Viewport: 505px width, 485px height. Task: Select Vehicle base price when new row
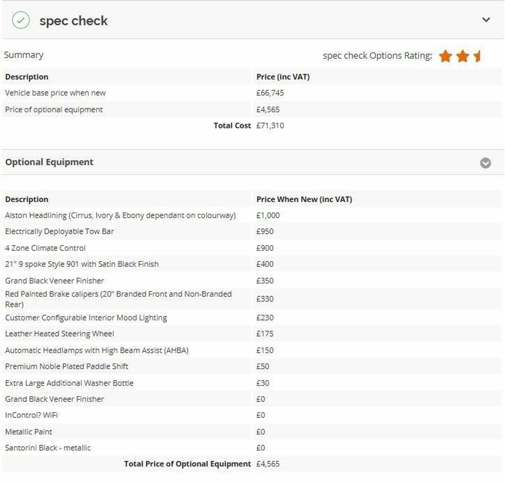tap(252, 93)
